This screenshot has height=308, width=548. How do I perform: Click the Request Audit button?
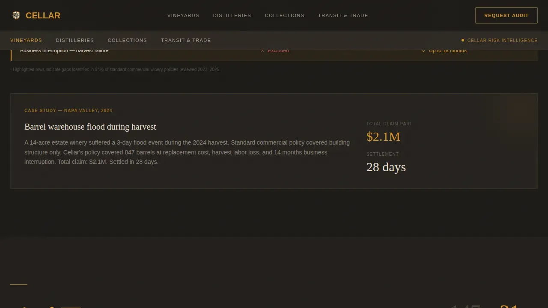(506, 15)
